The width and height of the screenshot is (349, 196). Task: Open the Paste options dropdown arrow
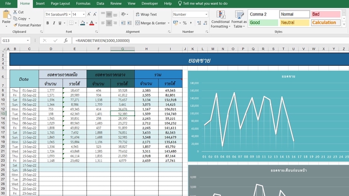pyautogui.click(x=6, y=26)
